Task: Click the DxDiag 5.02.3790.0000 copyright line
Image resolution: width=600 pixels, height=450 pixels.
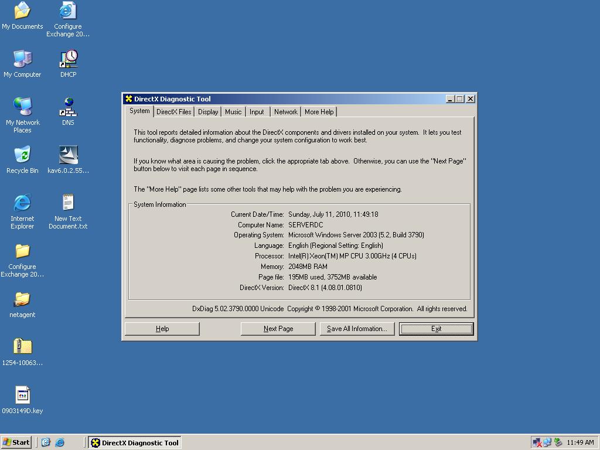Action: (329, 309)
